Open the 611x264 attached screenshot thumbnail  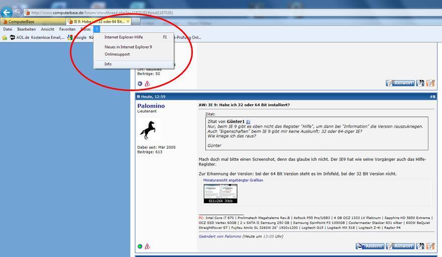coord(220,194)
